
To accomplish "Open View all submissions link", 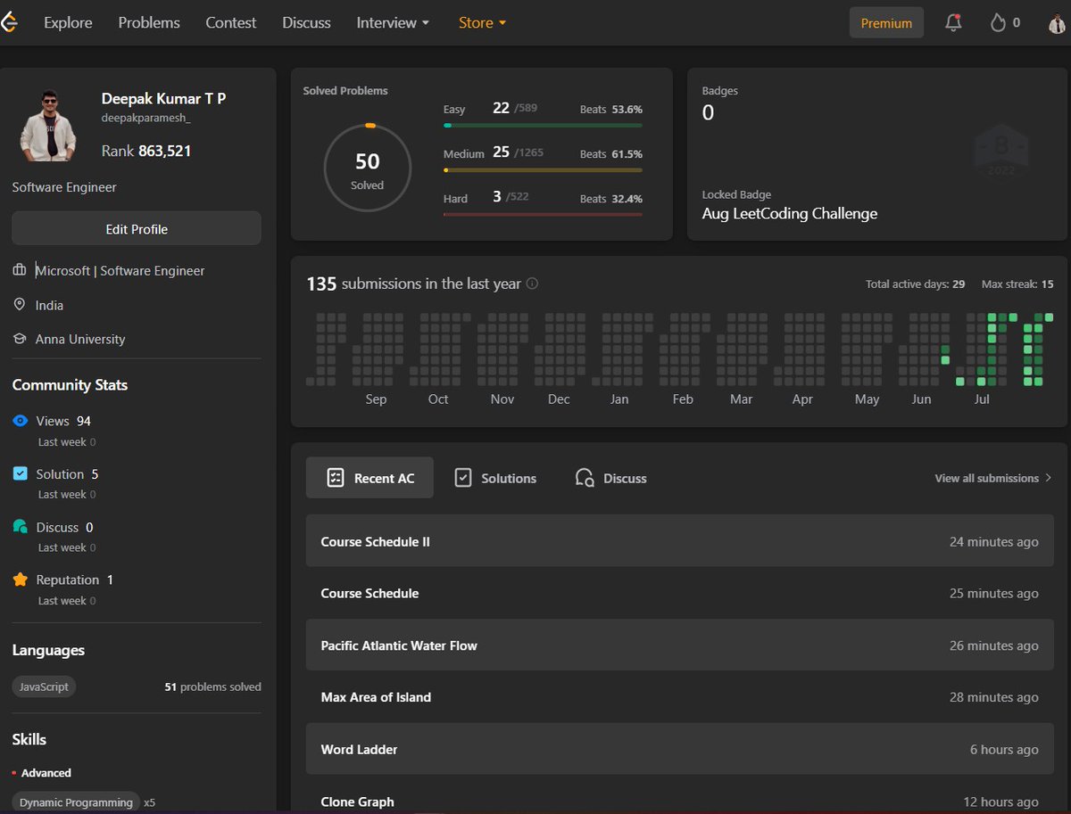I will click(x=993, y=478).
